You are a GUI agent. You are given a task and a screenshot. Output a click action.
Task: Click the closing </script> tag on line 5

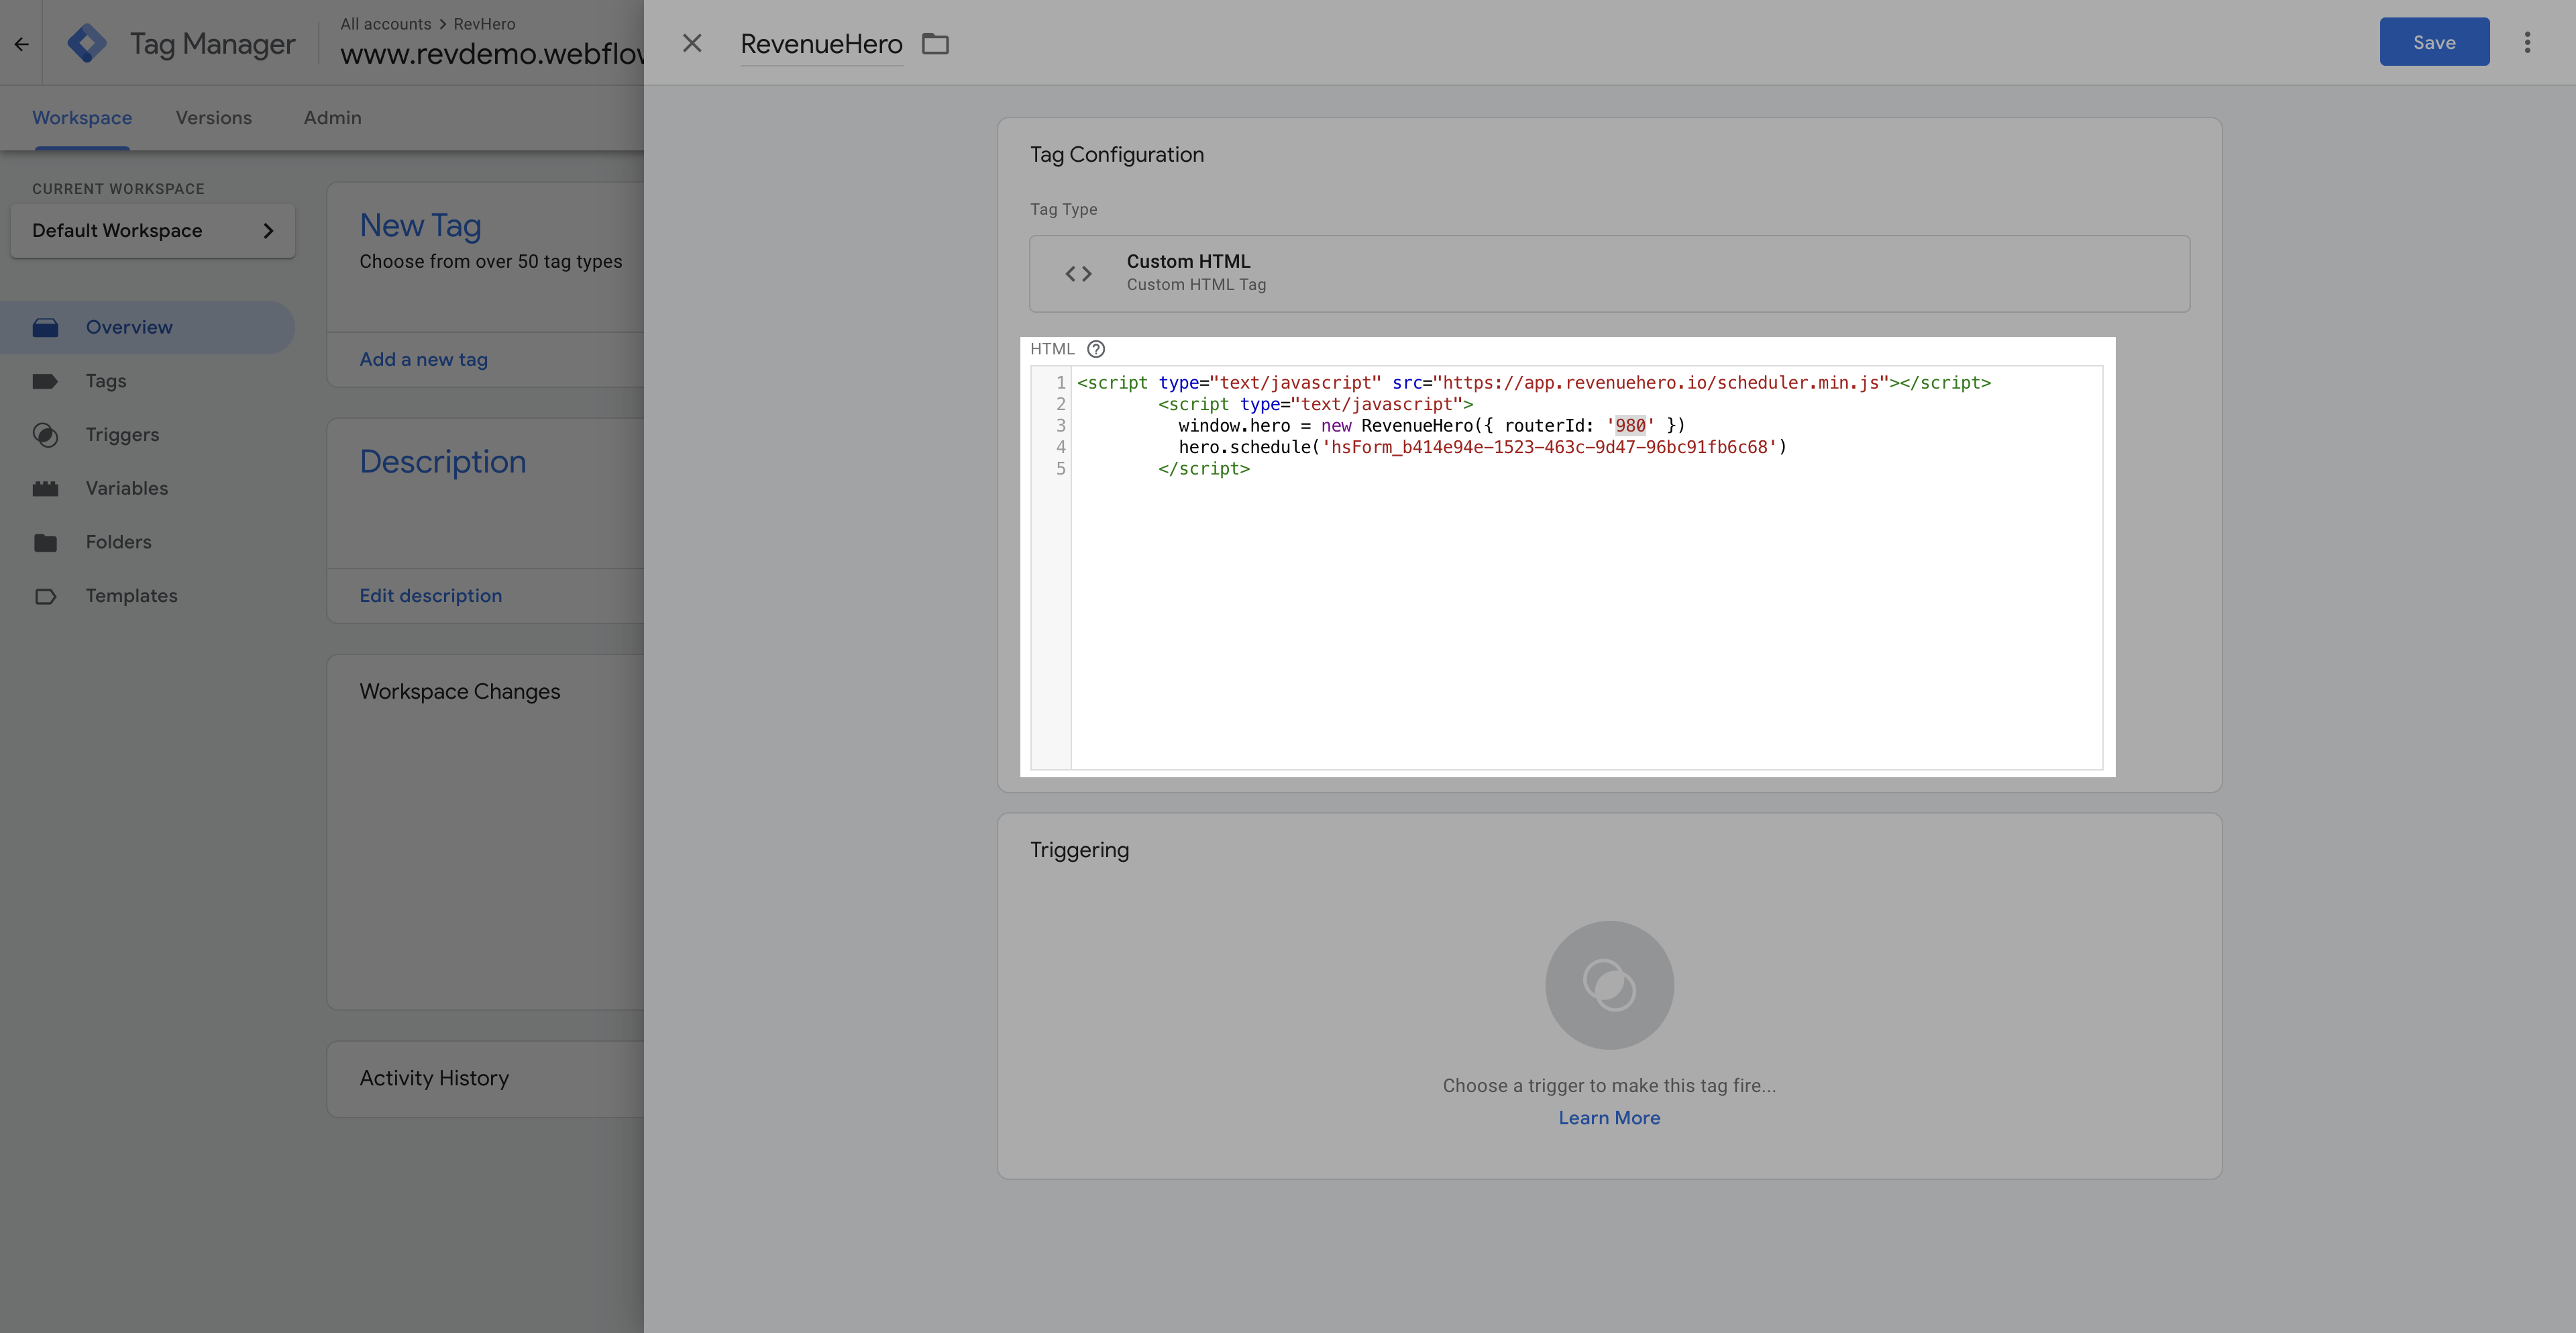pos(1203,468)
